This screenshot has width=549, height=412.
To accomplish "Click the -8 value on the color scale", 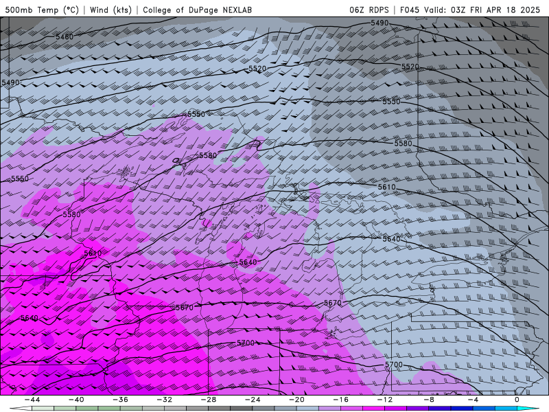I will 430,400.
